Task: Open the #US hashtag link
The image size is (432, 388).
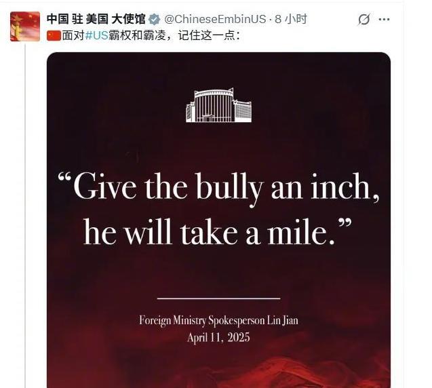Action: pyautogui.click(x=96, y=35)
